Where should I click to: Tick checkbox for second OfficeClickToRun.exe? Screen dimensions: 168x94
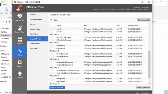tap(52, 40)
